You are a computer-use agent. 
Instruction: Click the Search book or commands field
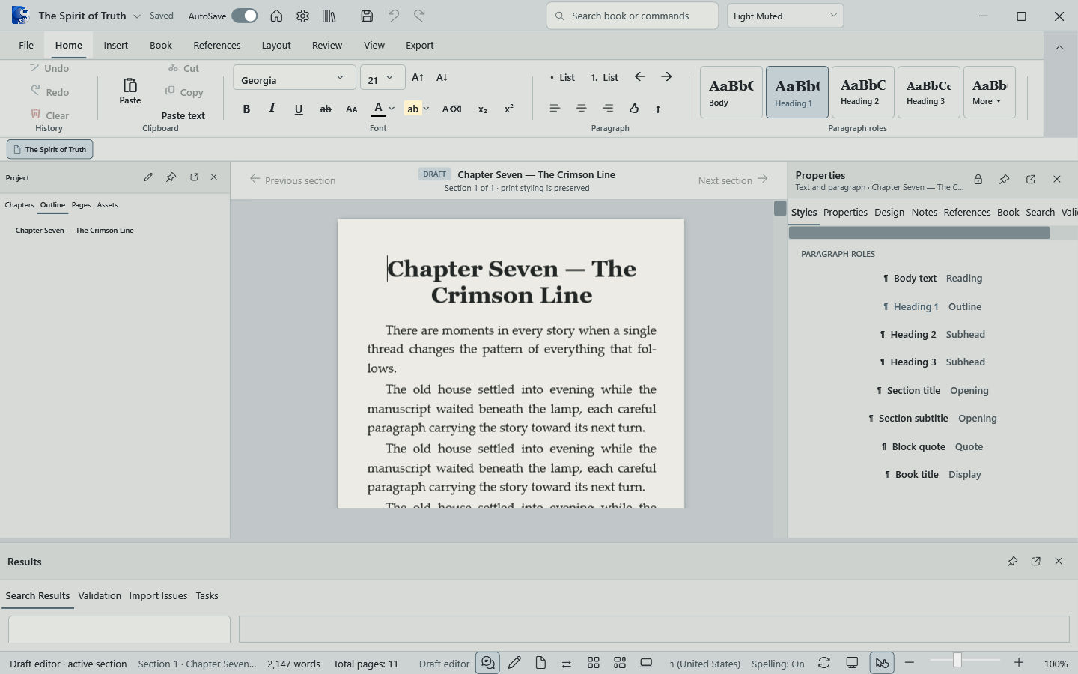(x=633, y=16)
